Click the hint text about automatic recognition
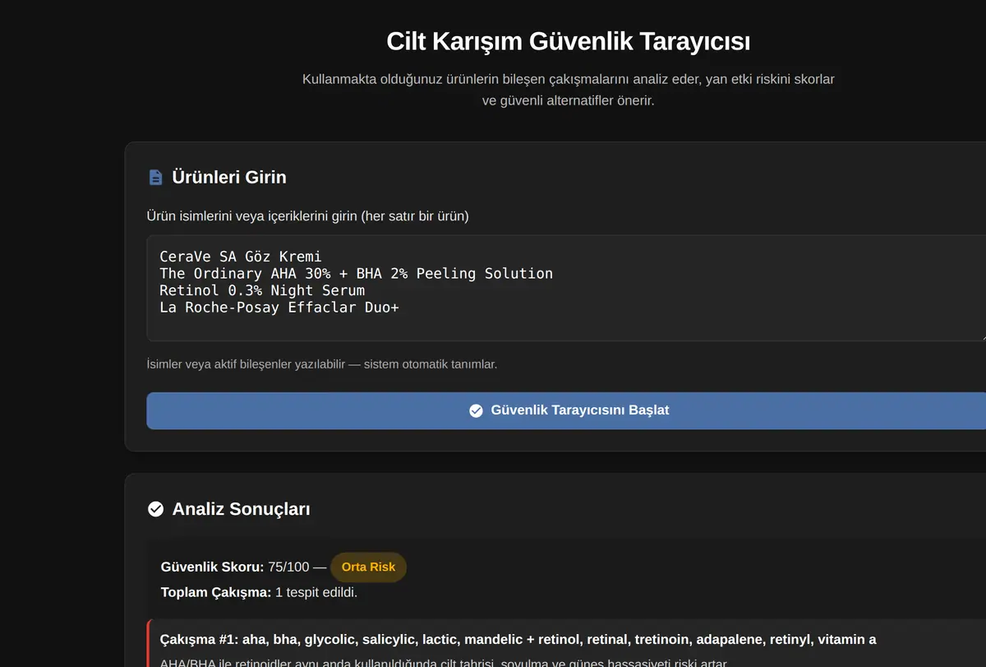The image size is (986, 667). pyautogui.click(x=322, y=364)
